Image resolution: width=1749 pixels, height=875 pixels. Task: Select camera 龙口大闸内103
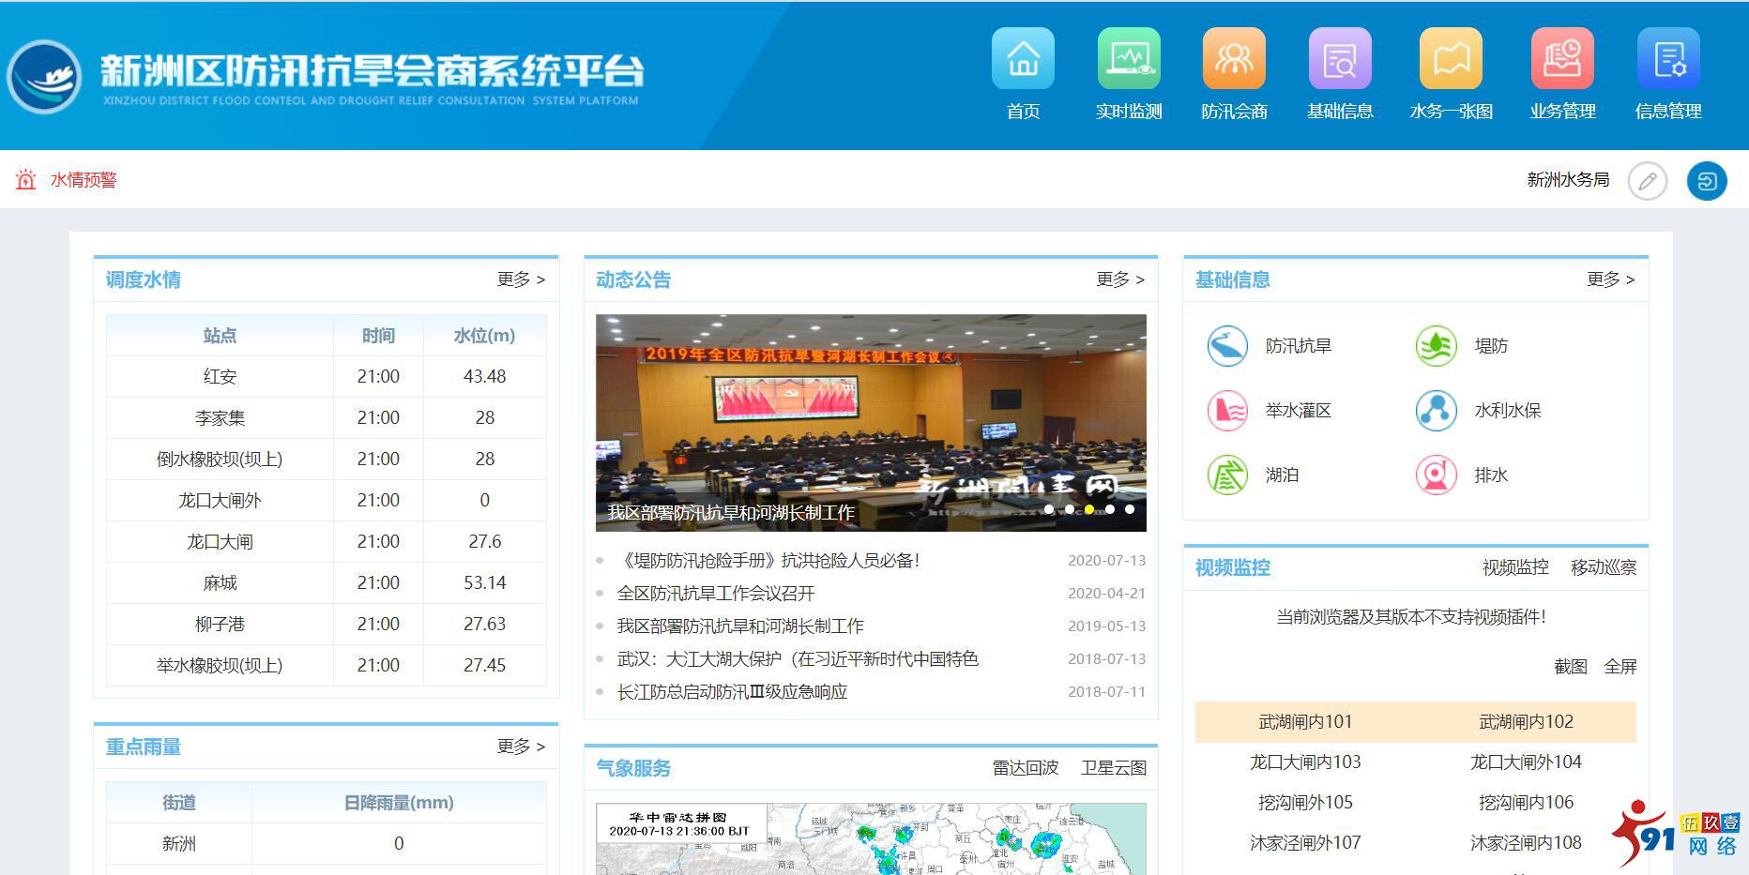(1304, 762)
